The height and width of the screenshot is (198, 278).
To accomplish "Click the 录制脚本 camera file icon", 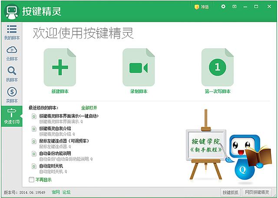I will point(139,67).
